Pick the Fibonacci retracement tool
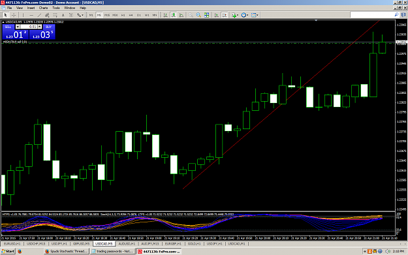 (55, 15)
